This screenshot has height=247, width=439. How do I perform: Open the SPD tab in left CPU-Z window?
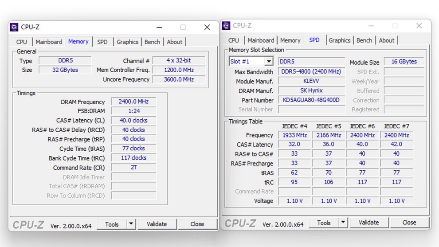(x=102, y=42)
